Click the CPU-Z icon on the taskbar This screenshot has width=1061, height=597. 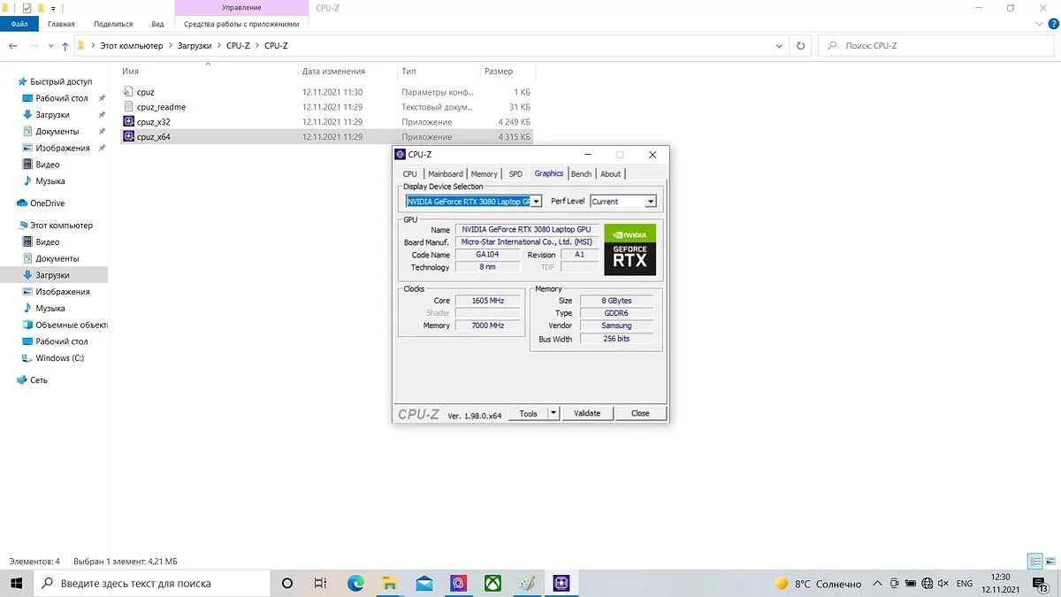(561, 584)
